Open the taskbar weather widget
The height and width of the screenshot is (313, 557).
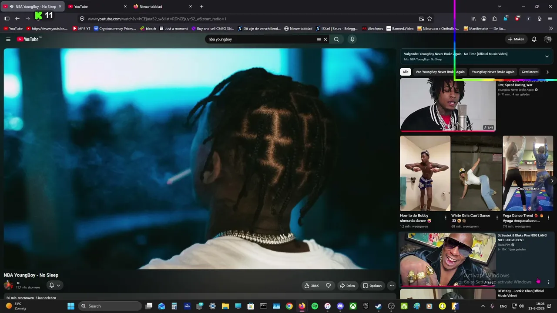click(x=16, y=306)
